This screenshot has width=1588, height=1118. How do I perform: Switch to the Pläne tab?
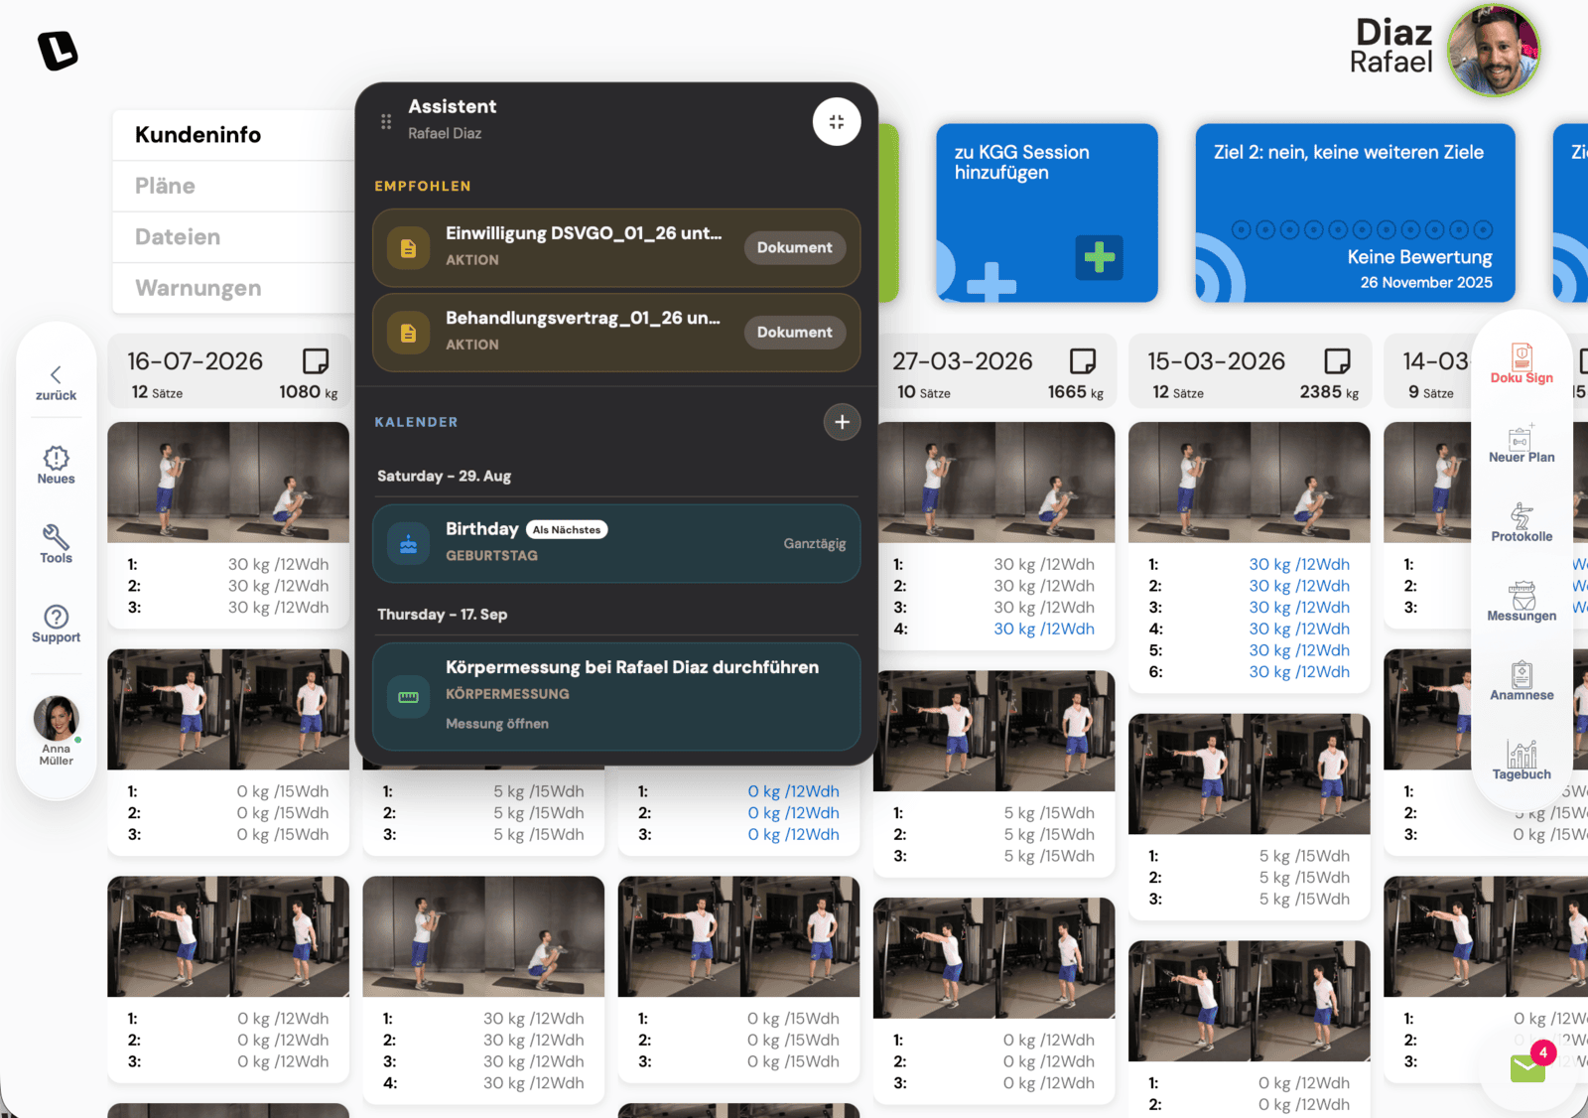click(x=233, y=186)
